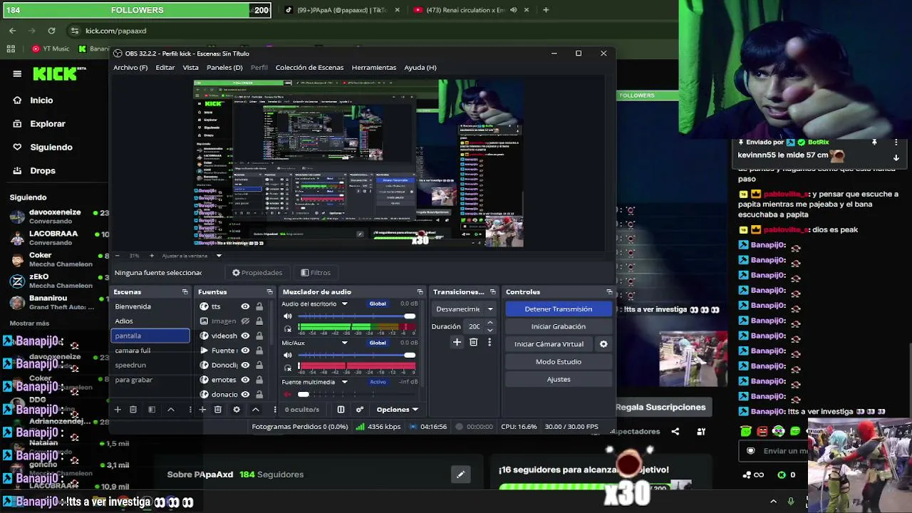Delete the selected scene using the Escenas trash icon
Image resolution: width=912 pixels, height=513 pixels.
[133, 410]
